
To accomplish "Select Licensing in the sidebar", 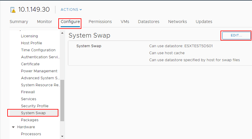I will coord(29,36).
